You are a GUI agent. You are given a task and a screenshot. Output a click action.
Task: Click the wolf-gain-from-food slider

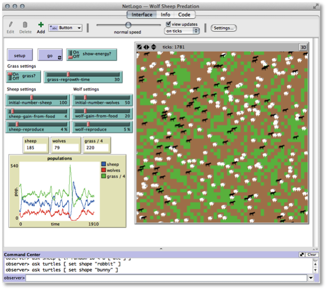click(x=102, y=114)
